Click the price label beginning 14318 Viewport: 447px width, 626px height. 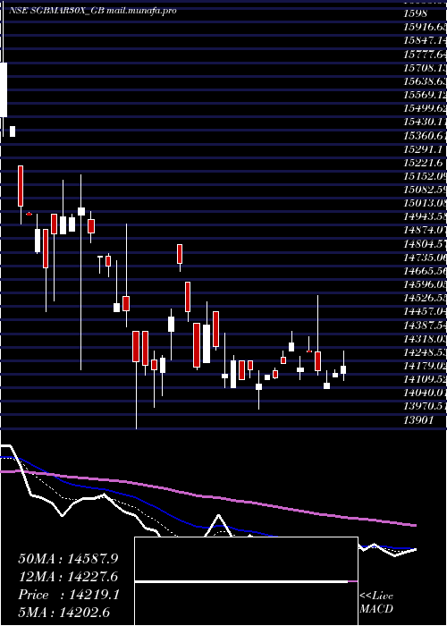point(425,339)
